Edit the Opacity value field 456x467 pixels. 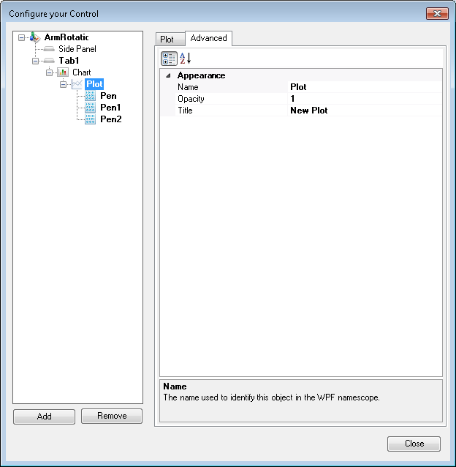pos(364,99)
